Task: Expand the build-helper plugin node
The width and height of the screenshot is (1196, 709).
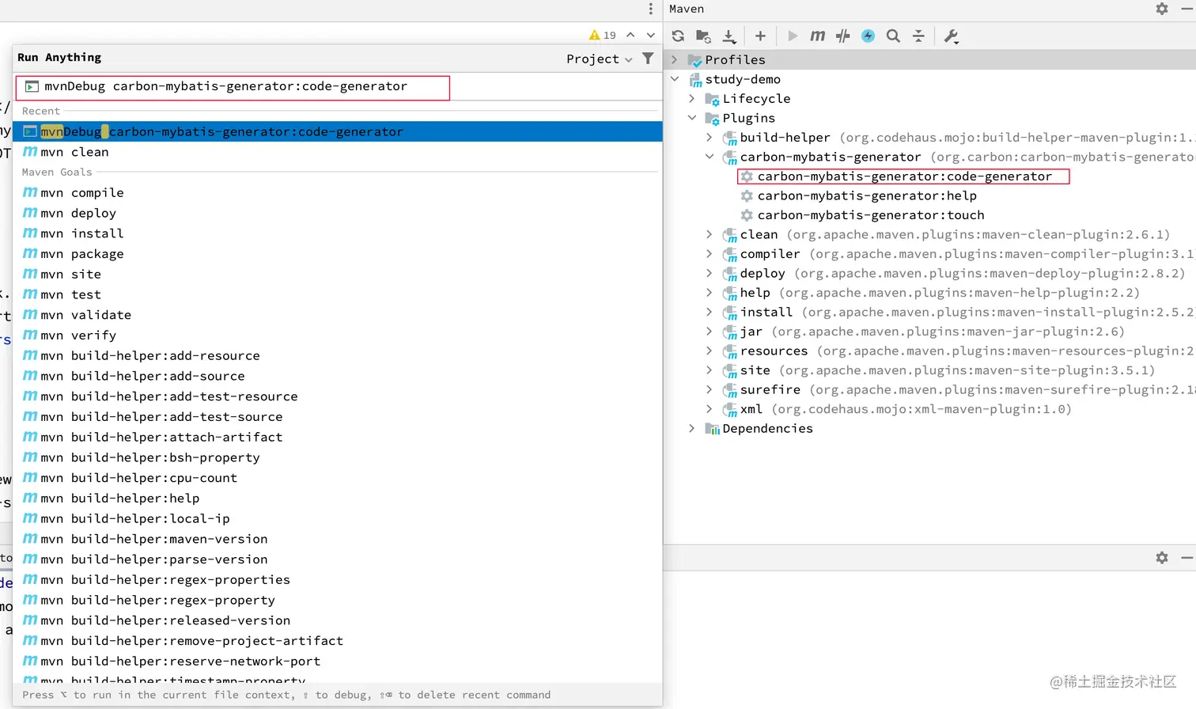Action: point(710,137)
